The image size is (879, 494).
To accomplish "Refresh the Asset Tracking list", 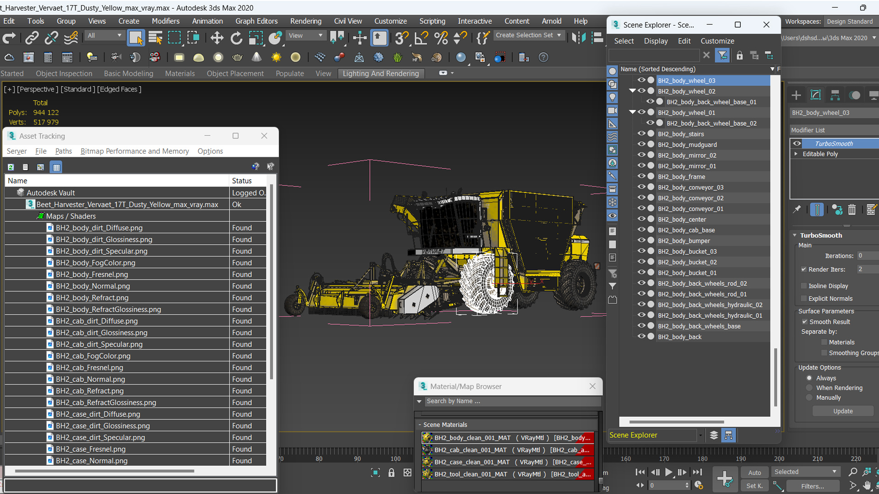I will tap(11, 167).
